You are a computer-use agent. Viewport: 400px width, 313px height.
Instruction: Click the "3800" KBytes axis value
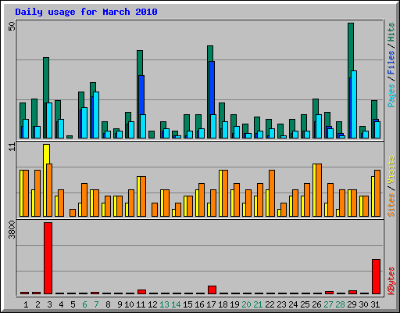(12, 229)
